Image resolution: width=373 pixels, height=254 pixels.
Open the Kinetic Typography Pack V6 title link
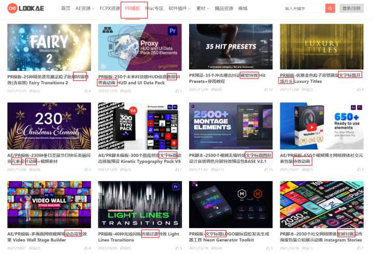point(139,158)
